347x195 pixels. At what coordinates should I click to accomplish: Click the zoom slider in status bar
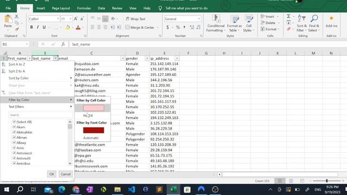[326, 181]
